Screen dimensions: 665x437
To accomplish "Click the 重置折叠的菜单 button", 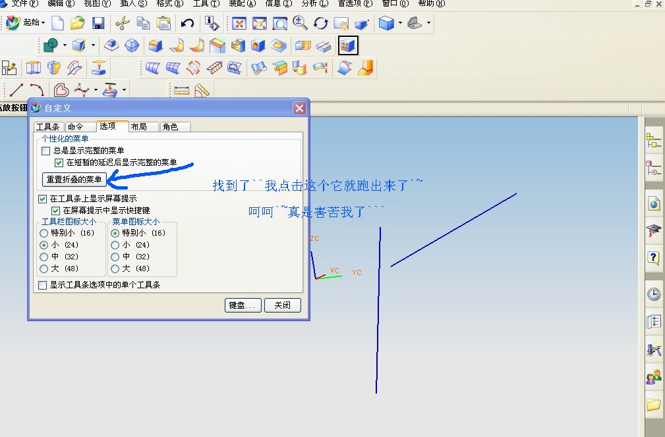I will coord(74,180).
